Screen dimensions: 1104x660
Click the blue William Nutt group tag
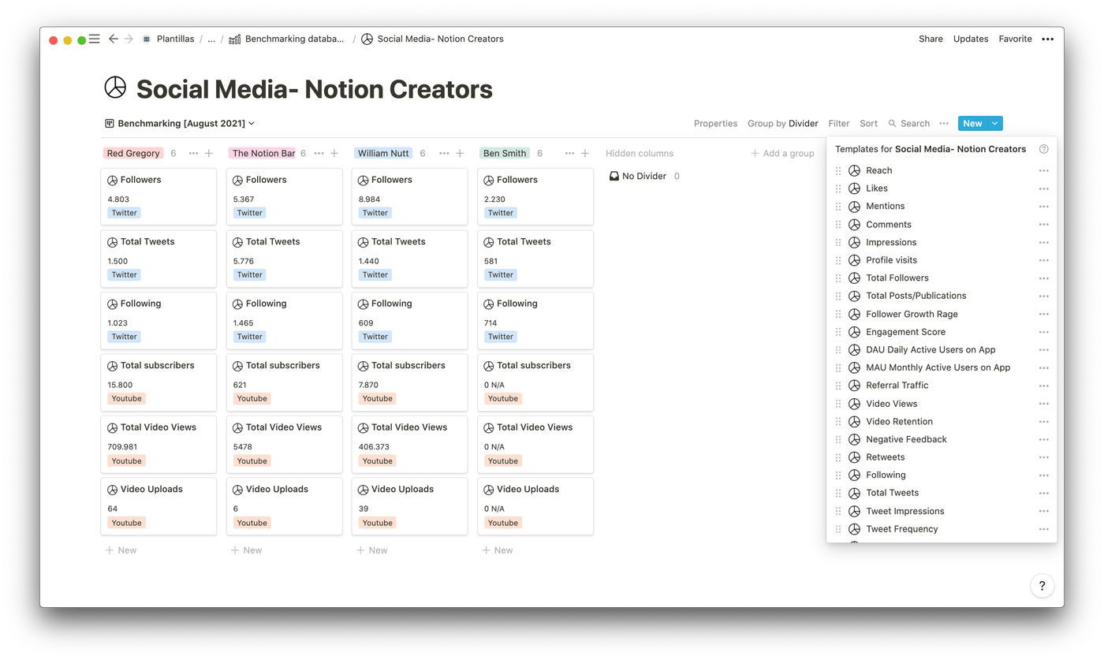[x=383, y=153]
